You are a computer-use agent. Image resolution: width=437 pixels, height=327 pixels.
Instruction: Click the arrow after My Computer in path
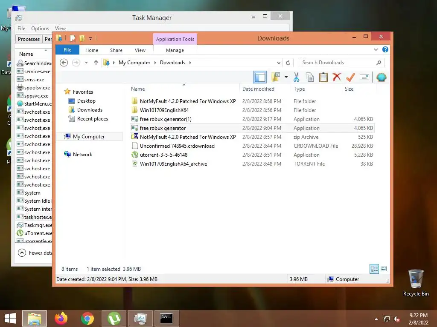point(155,63)
